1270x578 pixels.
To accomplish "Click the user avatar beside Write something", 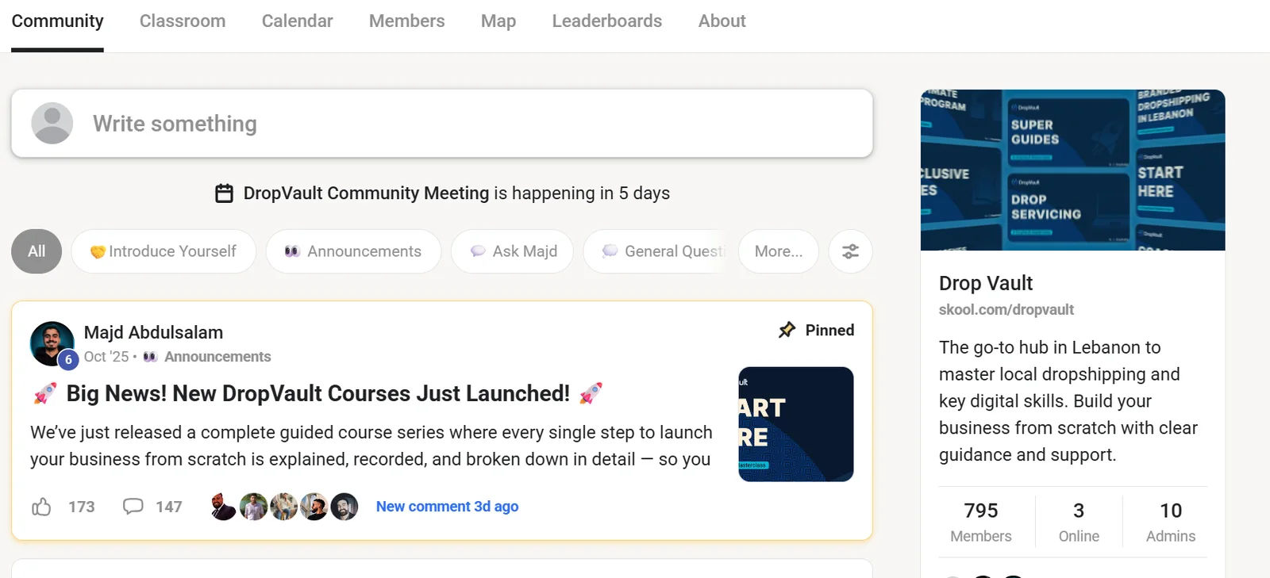I will coord(52,123).
